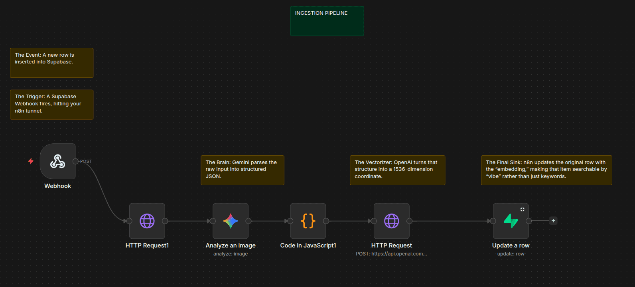Select the Code in JavaScript1 braces icon
The image size is (635, 287).
[x=308, y=221]
